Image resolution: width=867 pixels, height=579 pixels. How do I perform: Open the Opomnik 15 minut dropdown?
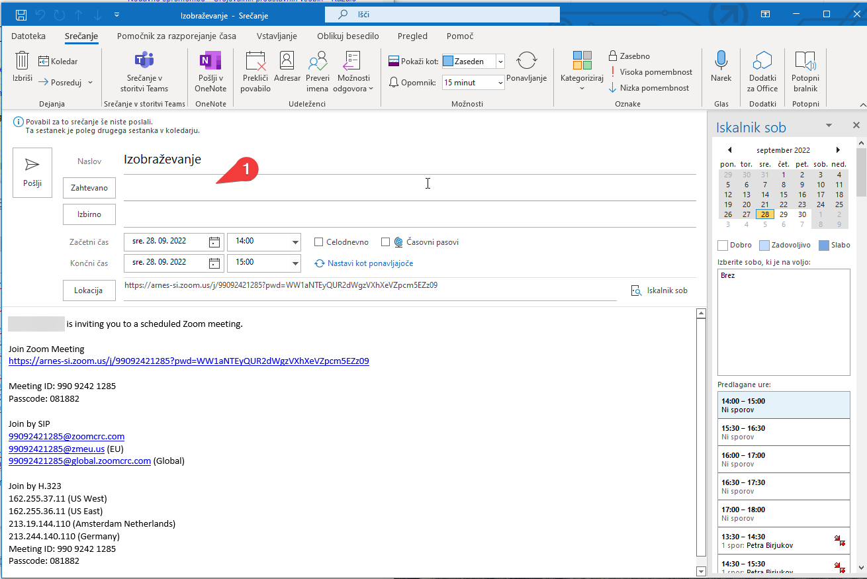click(x=500, y=83)
